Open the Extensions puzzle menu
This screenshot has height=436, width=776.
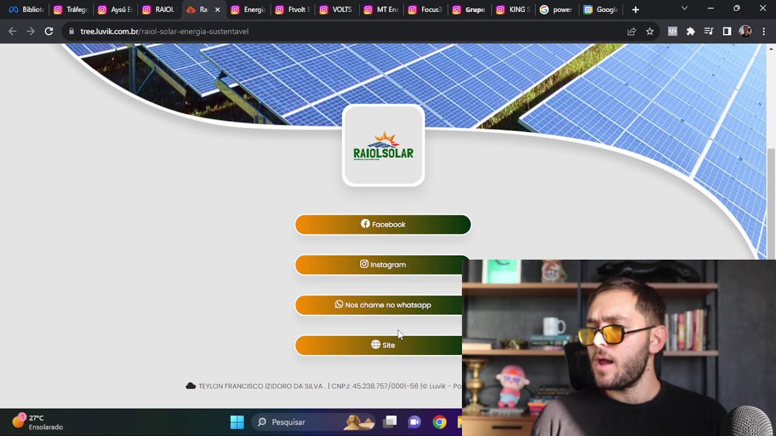691,31
